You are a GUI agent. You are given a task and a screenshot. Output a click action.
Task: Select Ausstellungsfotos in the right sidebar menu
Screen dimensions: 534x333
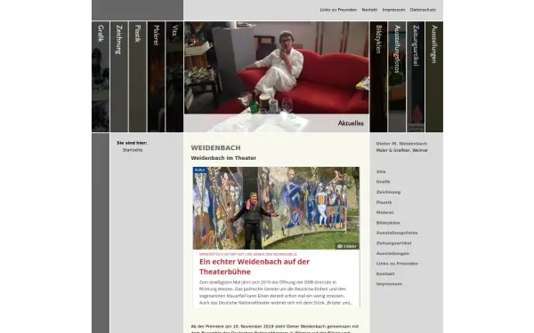(x=397, y=233)
